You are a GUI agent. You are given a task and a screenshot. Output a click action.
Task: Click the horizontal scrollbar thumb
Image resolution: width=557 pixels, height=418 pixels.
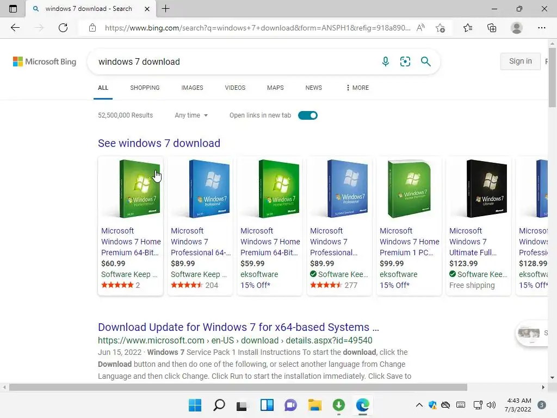[x=238, y=387]
